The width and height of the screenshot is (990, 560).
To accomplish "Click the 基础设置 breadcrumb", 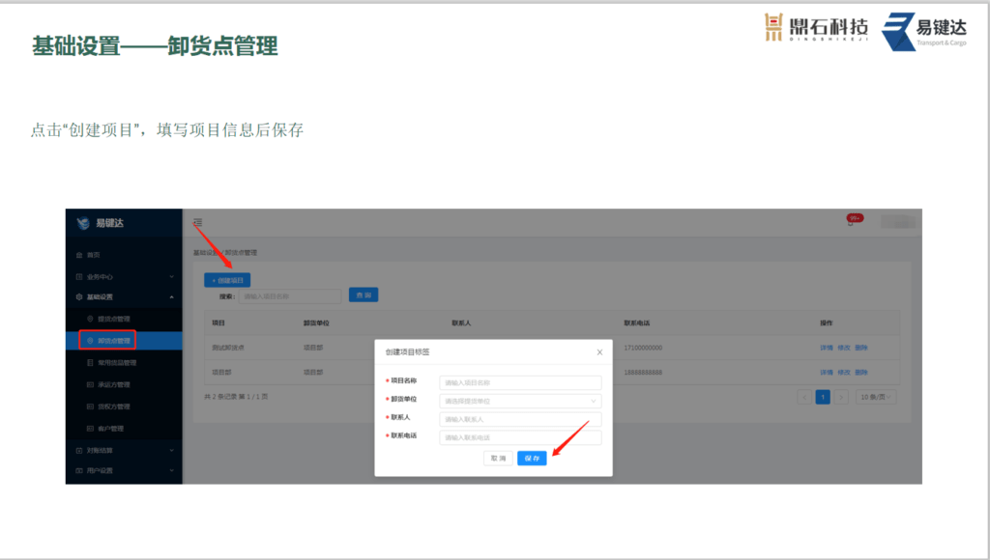I will pos(206,253).
